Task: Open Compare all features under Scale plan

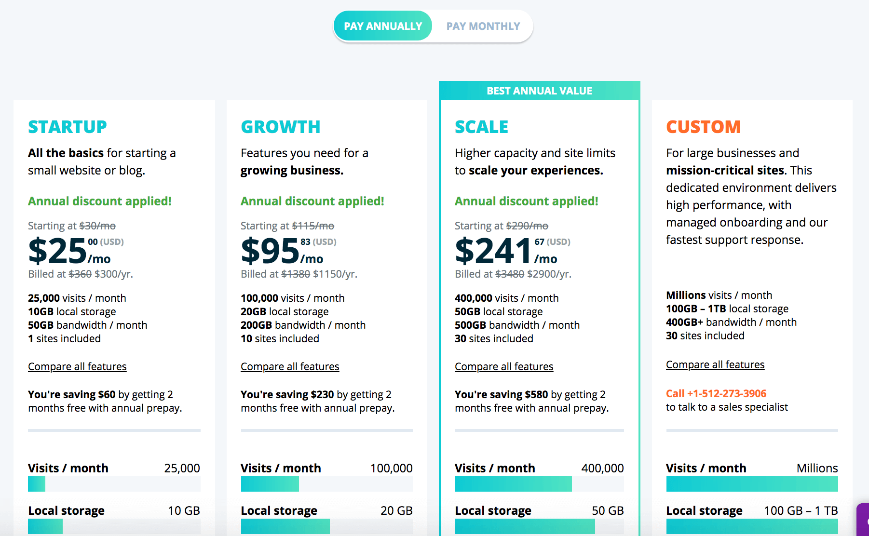Action: (504, 366)
